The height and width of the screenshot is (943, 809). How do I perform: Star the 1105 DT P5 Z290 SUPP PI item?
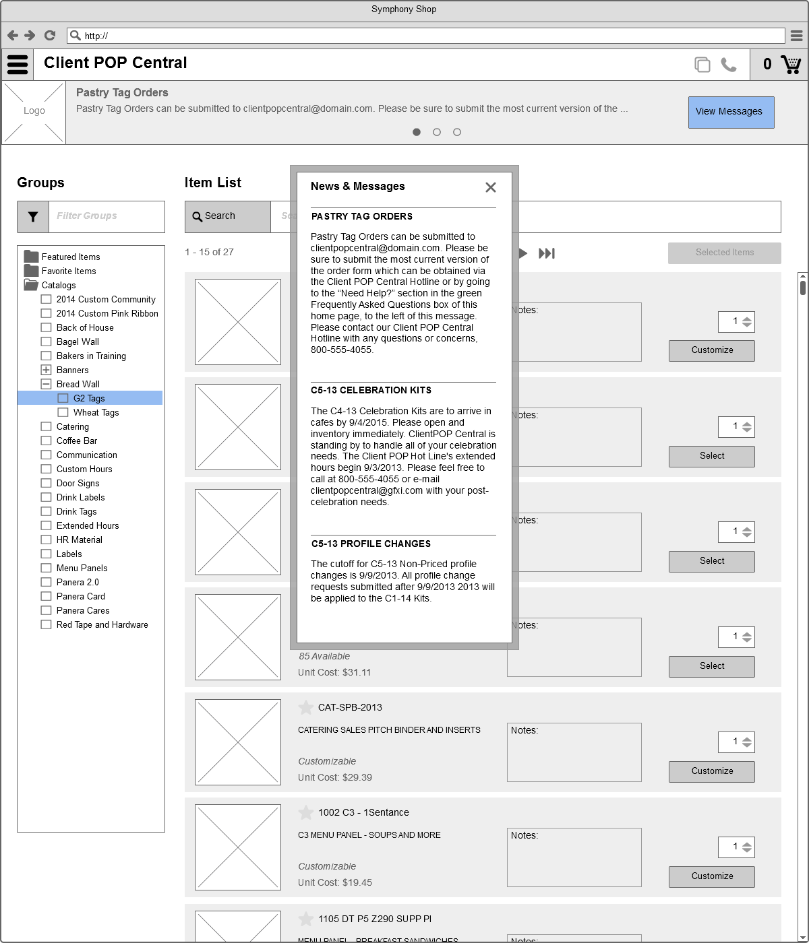pyautogui.click(x=305, y=919)
